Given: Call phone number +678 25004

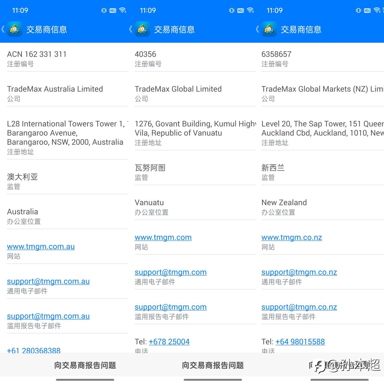Looking at the screenshot, I should (169, 342).
